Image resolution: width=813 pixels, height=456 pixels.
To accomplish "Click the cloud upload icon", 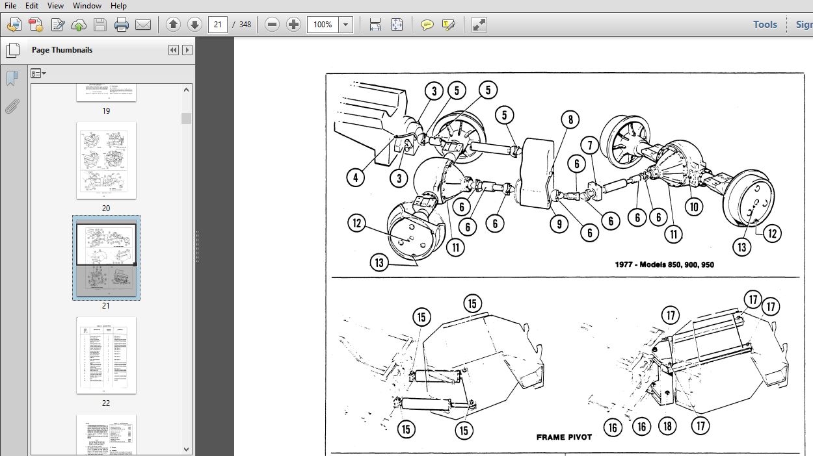I will click(79, 25).
